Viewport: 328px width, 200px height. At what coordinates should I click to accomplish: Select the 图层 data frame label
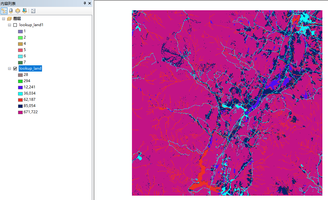pos(17,19)
